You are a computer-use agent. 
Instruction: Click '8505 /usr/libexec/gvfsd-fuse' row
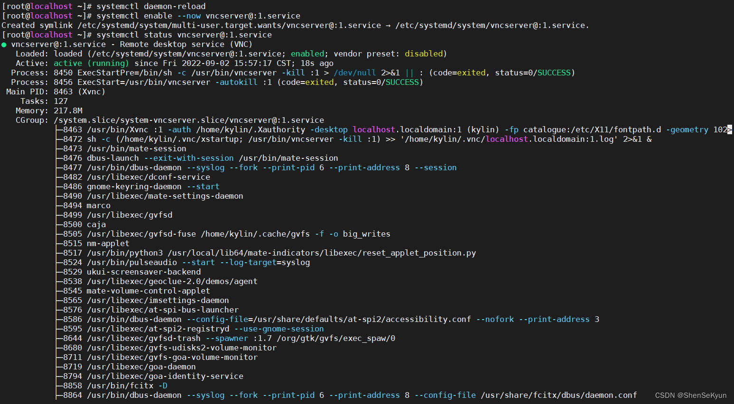(x=223, y=234)
